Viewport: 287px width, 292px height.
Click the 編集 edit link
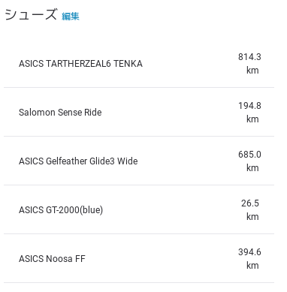tap(71, 17)
